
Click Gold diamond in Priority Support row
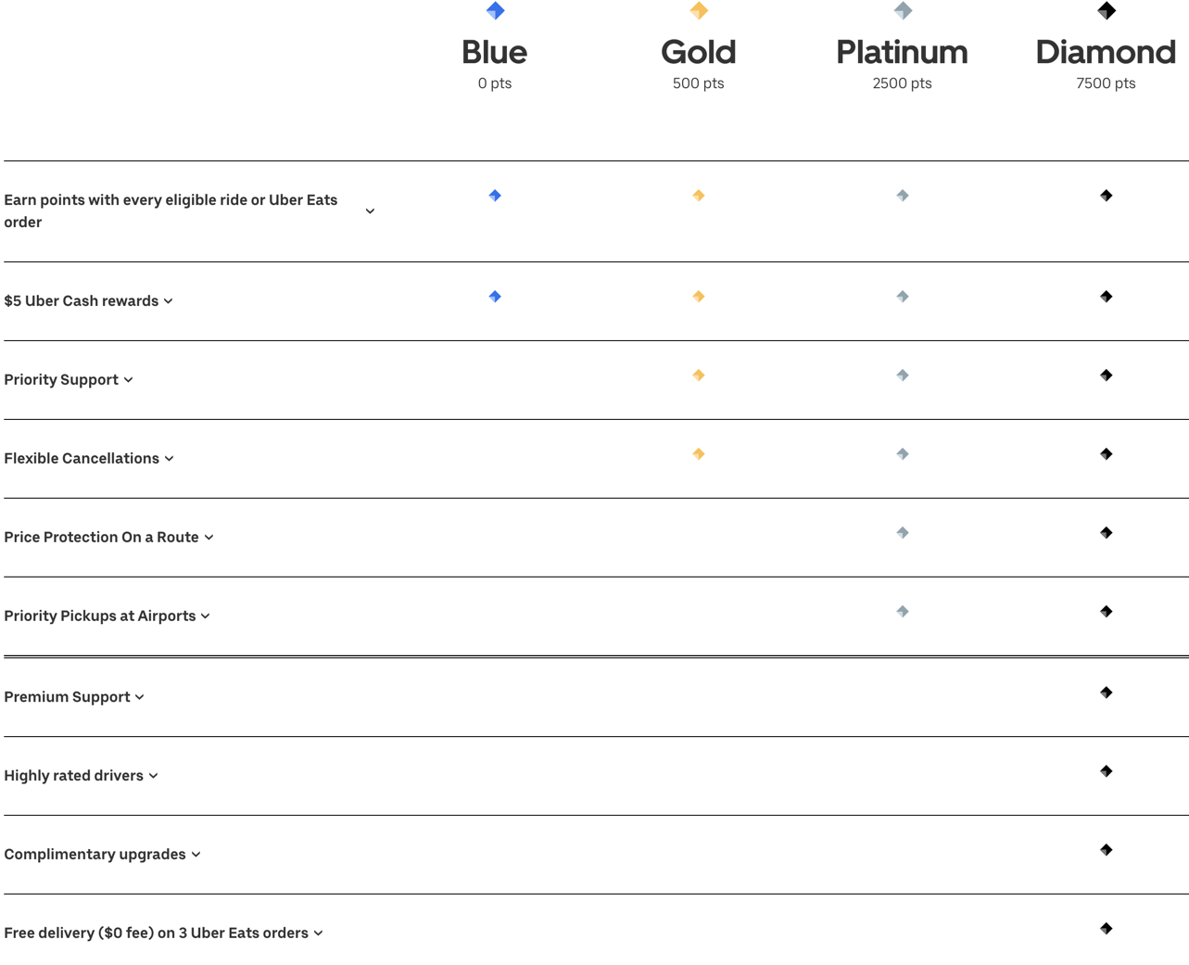(x=699, y=375)
